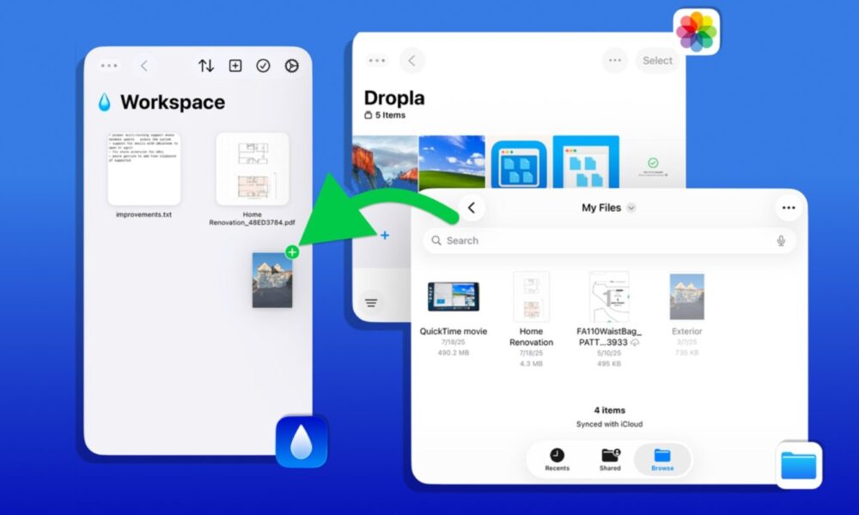Go back in the My Files window

[x=472, y=208]
